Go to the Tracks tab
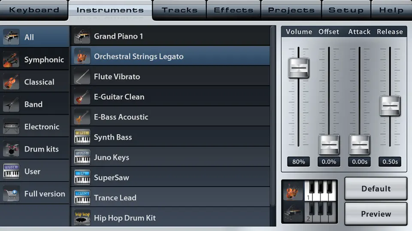 179,10
